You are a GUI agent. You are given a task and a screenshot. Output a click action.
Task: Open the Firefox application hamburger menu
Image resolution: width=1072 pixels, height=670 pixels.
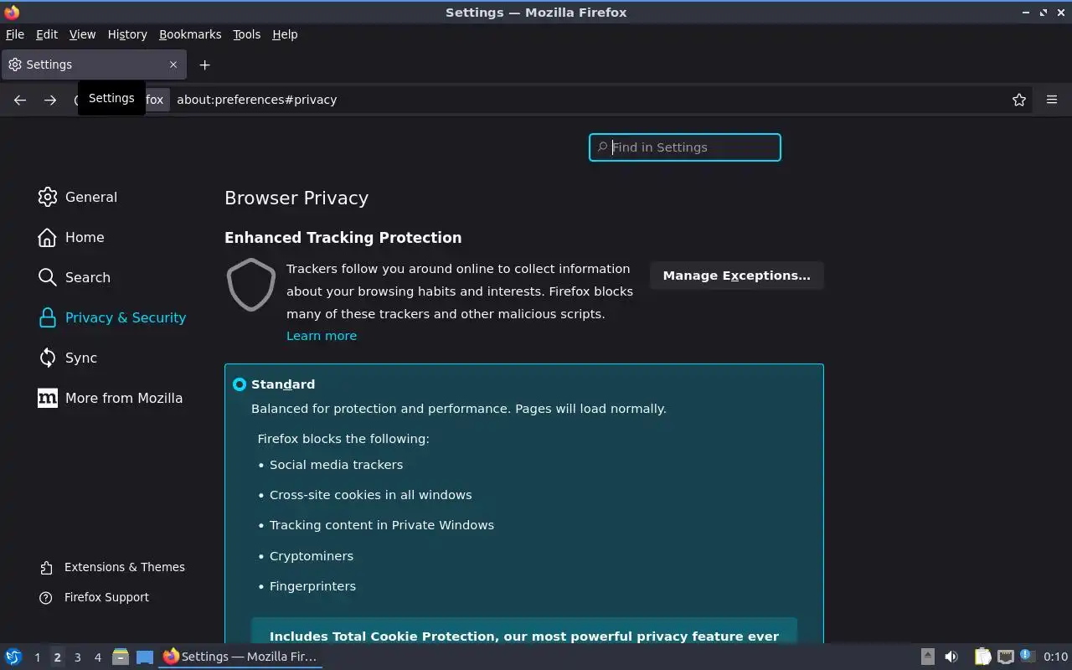[x=1052, y=100]
